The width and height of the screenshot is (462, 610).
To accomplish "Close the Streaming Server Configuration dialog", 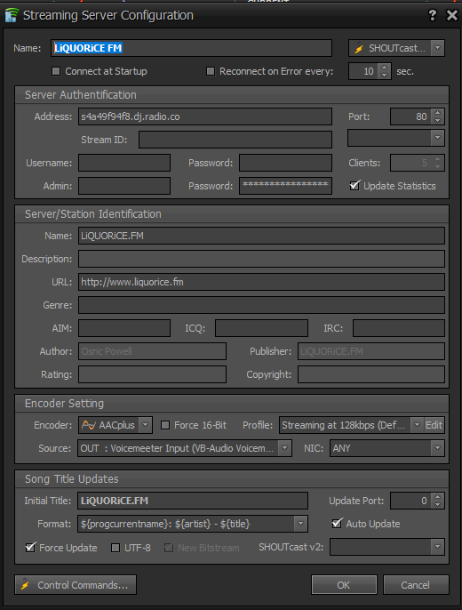I will (452, 15).
